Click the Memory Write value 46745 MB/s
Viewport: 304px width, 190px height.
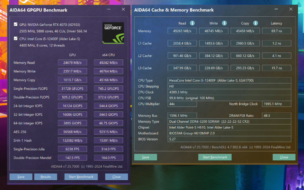(214, 31)
